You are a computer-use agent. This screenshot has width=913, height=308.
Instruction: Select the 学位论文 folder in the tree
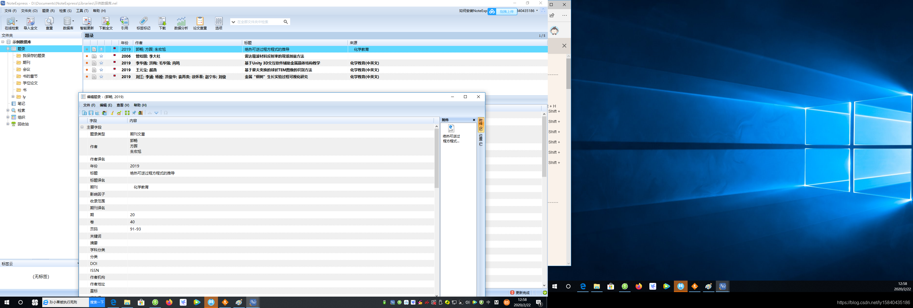click(30, 83)
